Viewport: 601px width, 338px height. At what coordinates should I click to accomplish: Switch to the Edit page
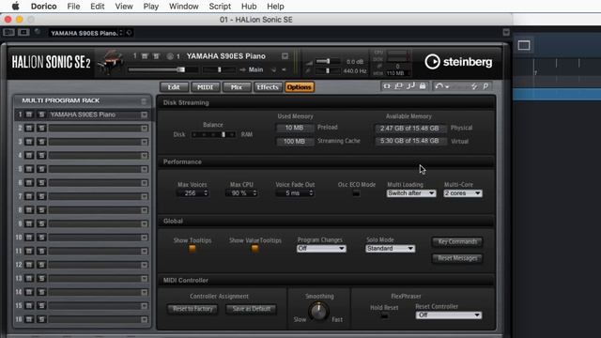pyautogui.click(x=174, y=87)
